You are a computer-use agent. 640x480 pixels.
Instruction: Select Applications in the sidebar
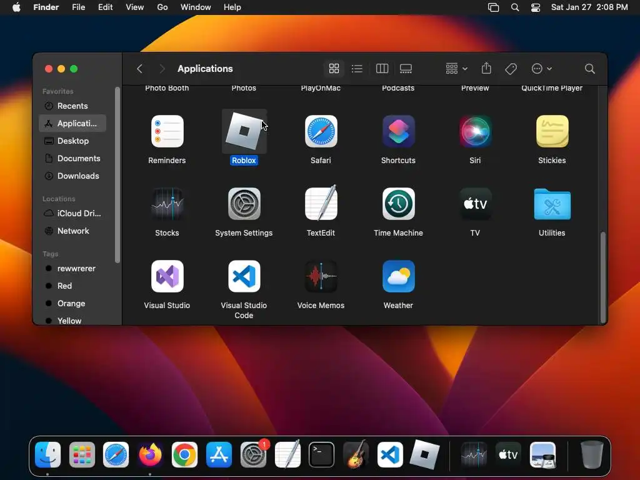click(x=72, y=123)
